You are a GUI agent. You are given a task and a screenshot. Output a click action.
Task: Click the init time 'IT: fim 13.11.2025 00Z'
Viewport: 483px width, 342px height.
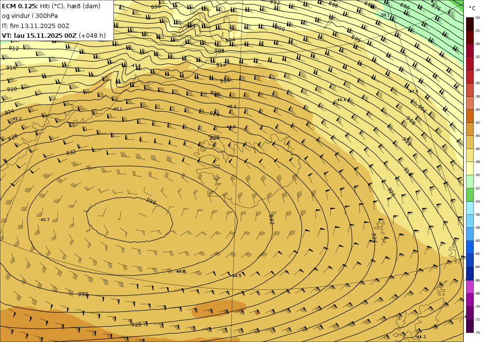pos(35,26)
